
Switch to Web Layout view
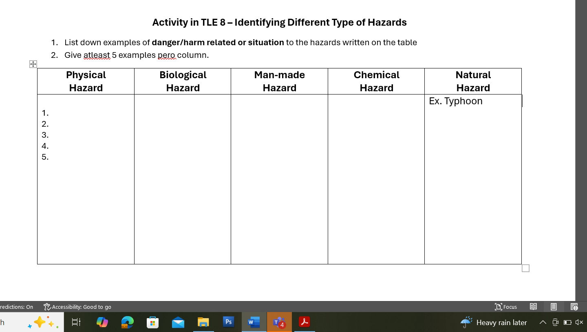(574, 307)
